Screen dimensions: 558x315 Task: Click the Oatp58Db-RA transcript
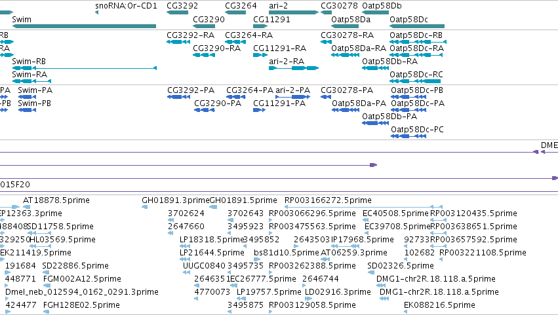[x=375, y=68]
